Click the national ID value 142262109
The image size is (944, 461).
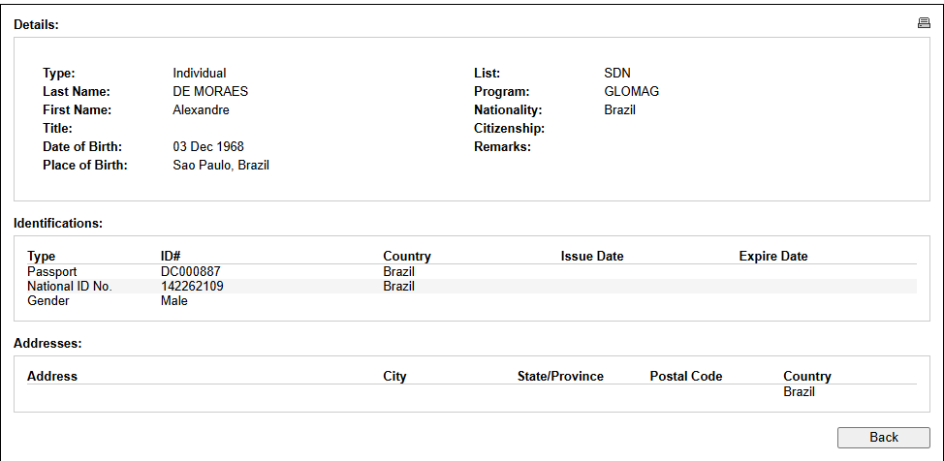coord(192,287)
